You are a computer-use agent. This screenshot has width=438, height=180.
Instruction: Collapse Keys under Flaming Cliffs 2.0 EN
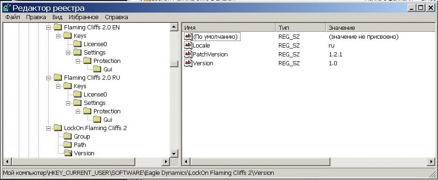[58, 36]
